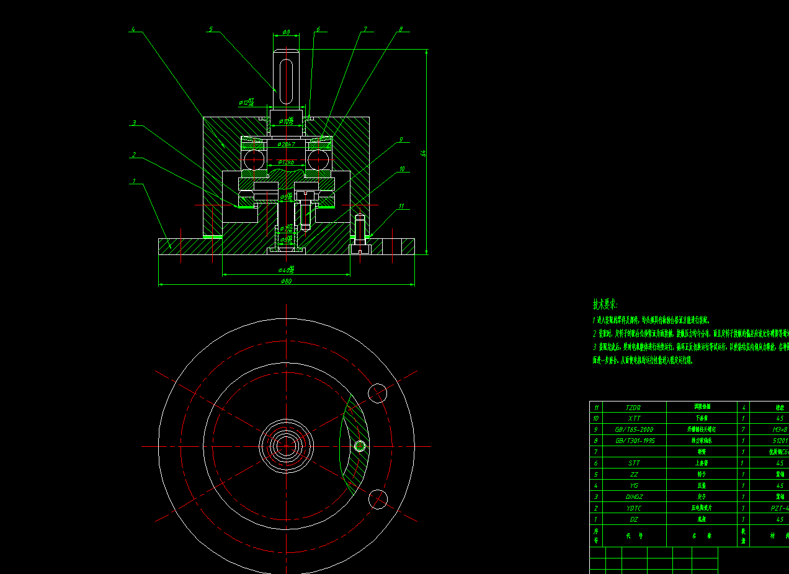The height and width of the screenshot is (574, 789).
Task: Select balloon number 5 above the shaft
Action: 210,29
